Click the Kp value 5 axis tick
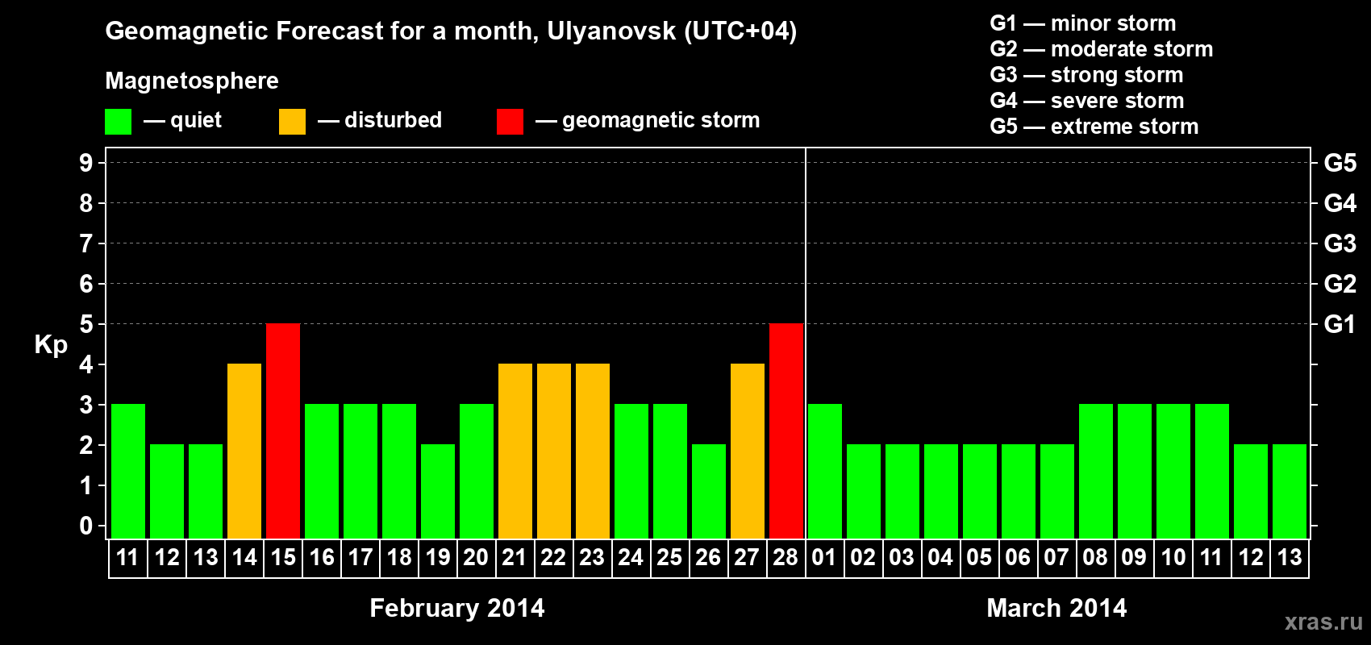 [x=86, y=324]
